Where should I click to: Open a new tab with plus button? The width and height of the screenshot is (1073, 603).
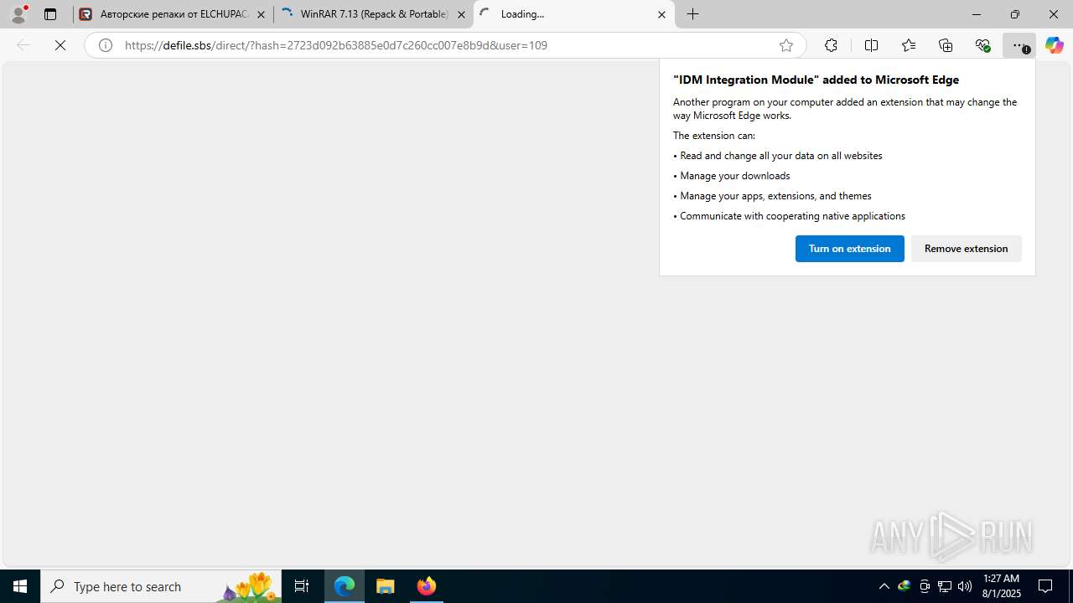pos(693,14)
